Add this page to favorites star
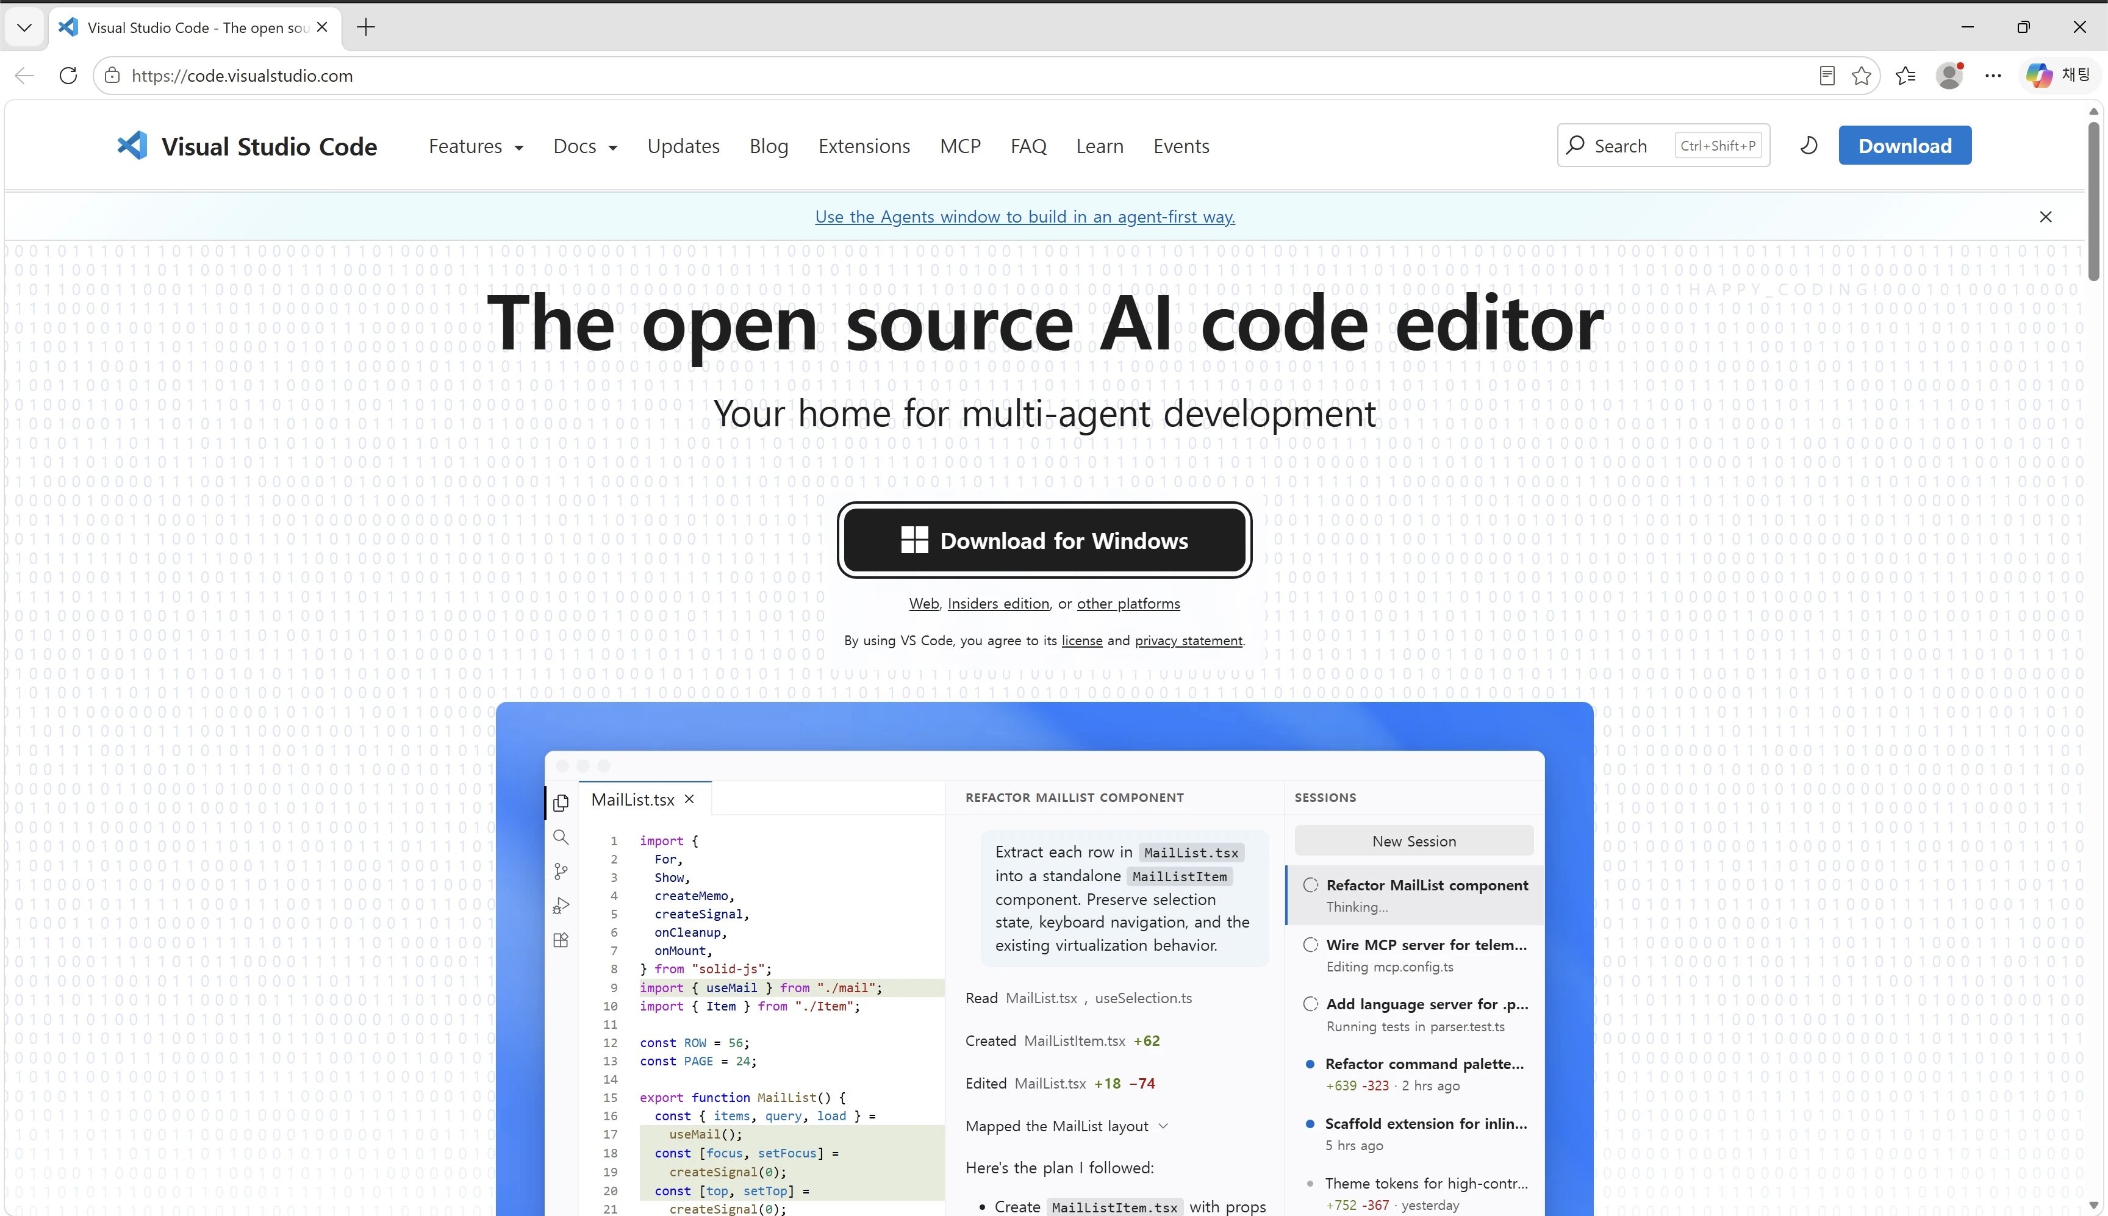This screenshot has width=2108, height=1216. (1862, 76)
